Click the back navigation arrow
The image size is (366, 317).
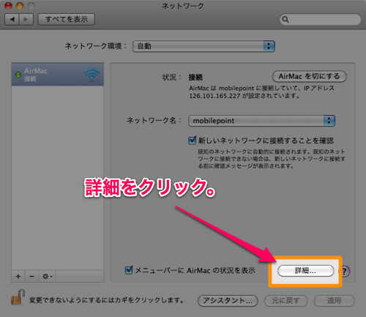pyautogui.click(x=12, y=19)
